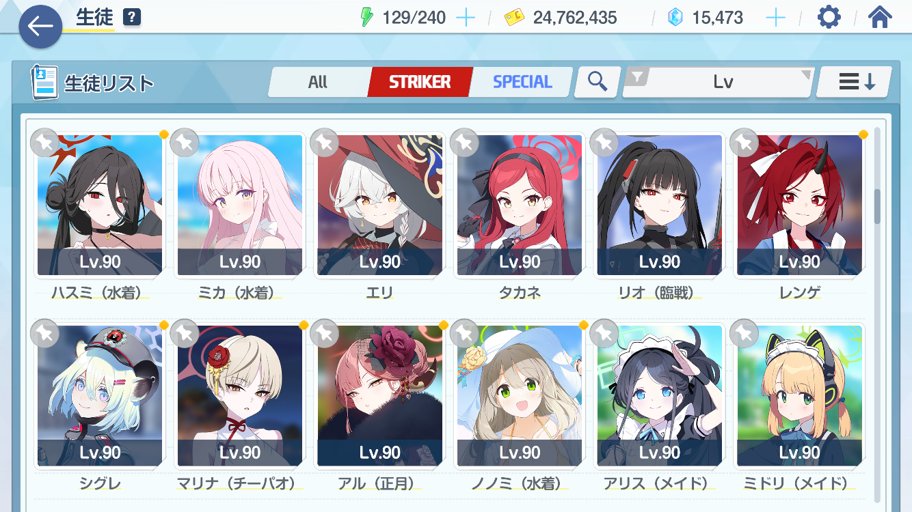
Task: Switch to the All tab
Action: pos(318,82)
